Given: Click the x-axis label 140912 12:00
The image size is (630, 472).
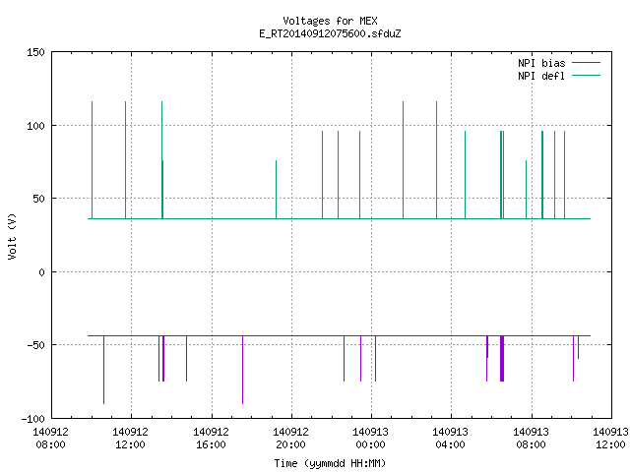Looking at the screenshot, I should coord(131,439).
